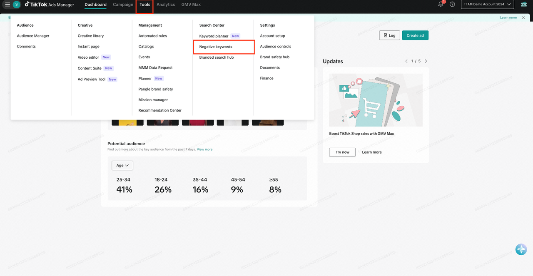This screenshot has width=533, height=276.
Task: Click the Log button
Action: tap(389, 35)
